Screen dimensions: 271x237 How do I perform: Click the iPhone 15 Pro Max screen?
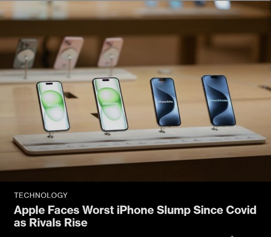[218, 100]
